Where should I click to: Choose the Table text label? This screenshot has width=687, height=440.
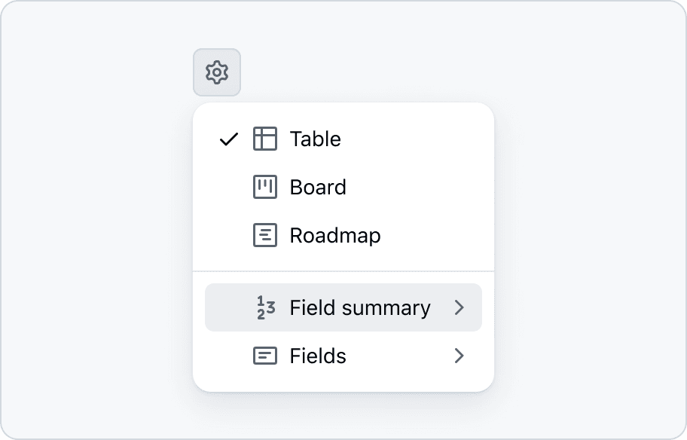pyautogui.click(x=315, y=139)
